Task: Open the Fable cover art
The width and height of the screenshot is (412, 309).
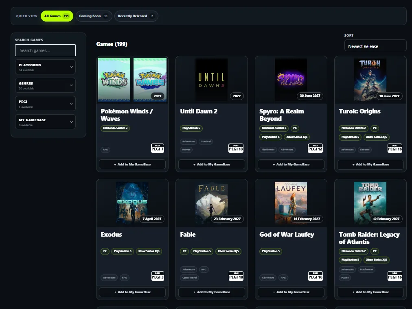Action: point(212,203)
